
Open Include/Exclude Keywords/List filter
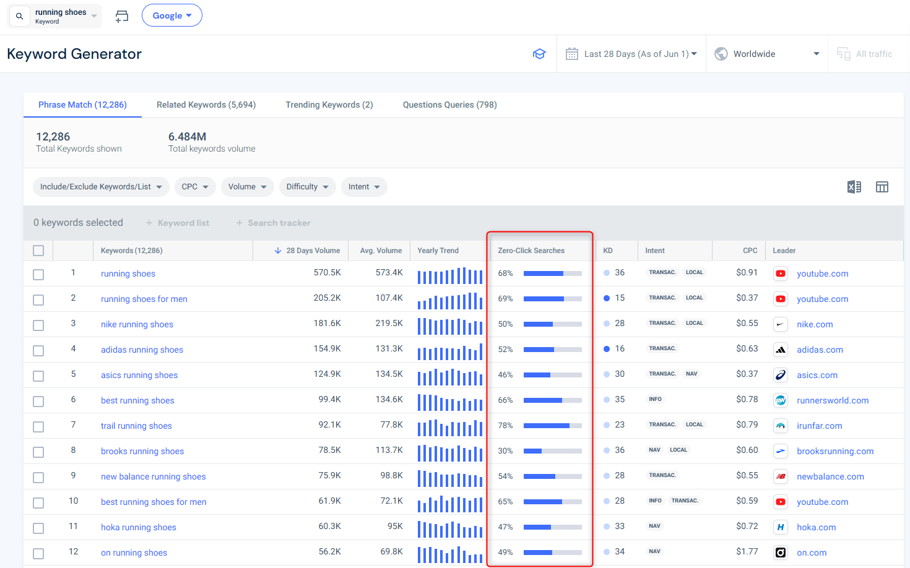pos(101,187)
